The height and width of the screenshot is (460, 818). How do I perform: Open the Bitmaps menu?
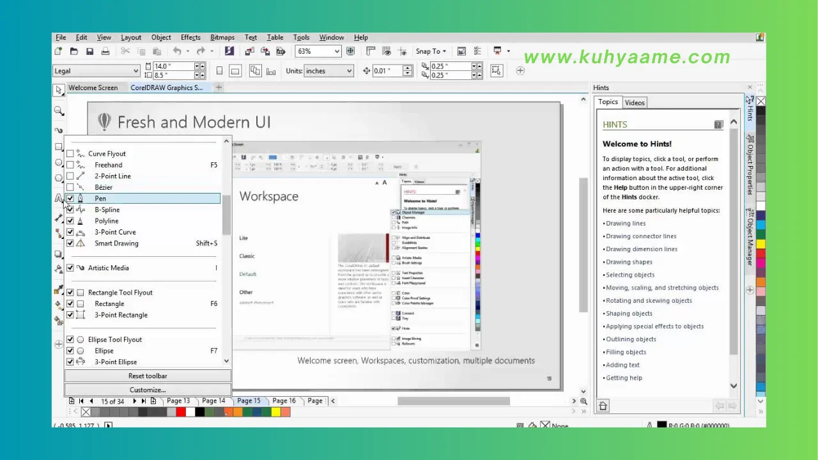[x=222, y=38]
